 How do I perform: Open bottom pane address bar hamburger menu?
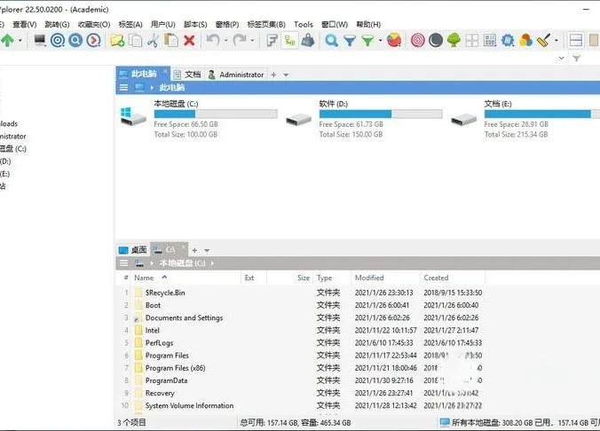coord(123,263)
